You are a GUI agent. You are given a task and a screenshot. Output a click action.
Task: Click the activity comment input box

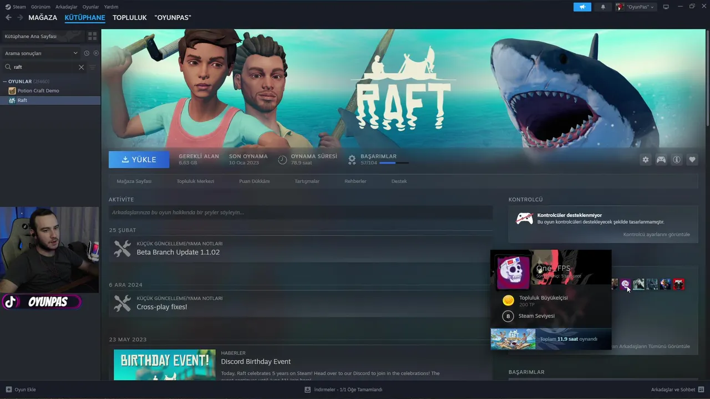tap(301, 212)
